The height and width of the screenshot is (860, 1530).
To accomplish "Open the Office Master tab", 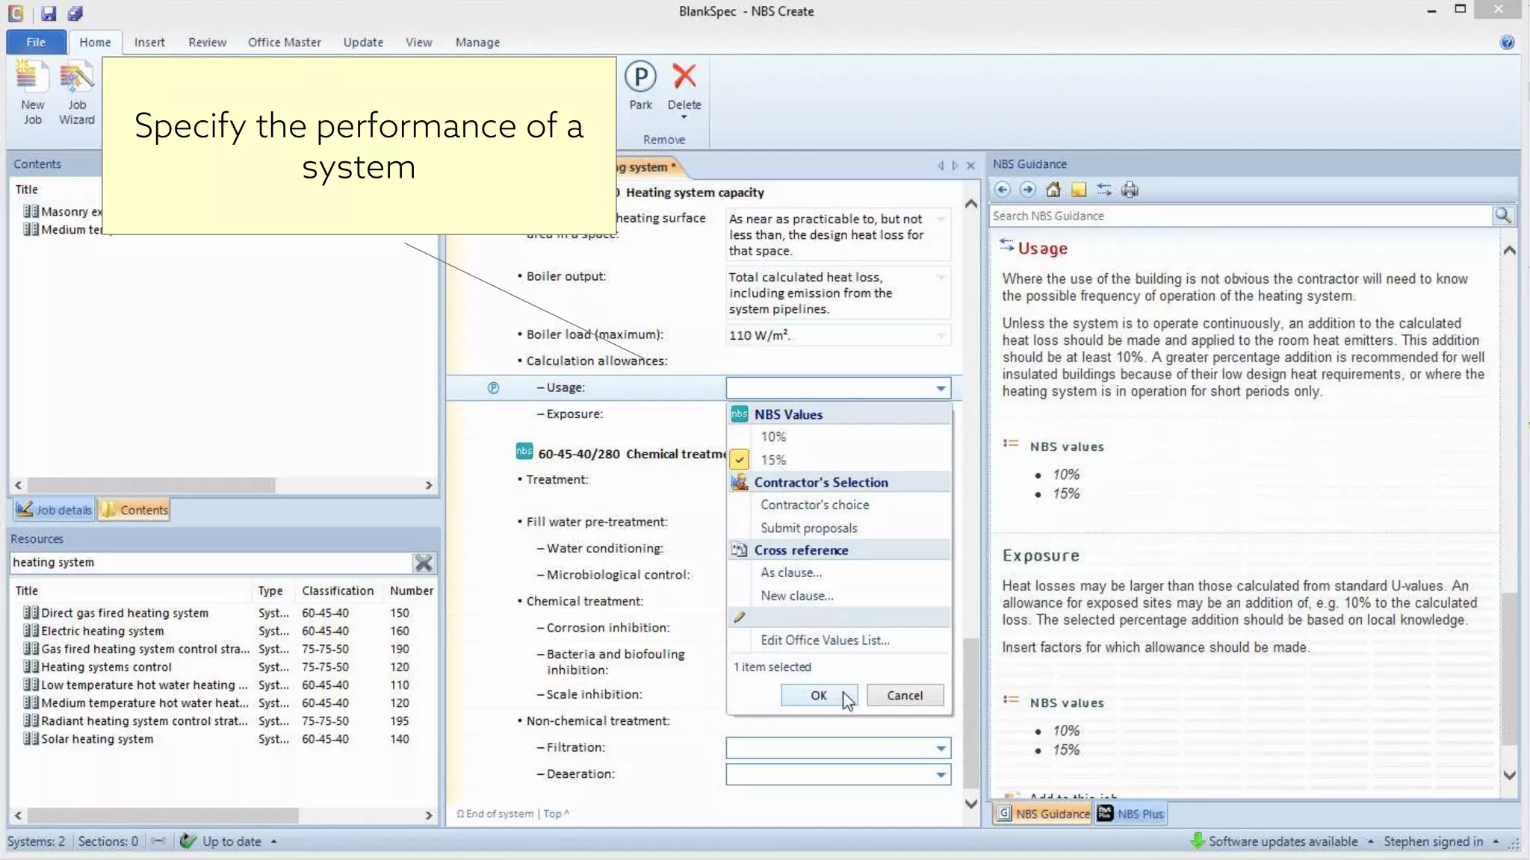I will 284,42.
